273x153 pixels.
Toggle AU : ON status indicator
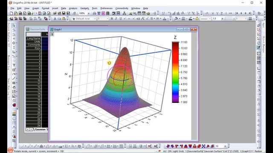tap(167, 151)
